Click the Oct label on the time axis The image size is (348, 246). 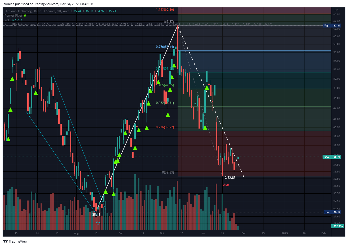click(x=162, y=233)
